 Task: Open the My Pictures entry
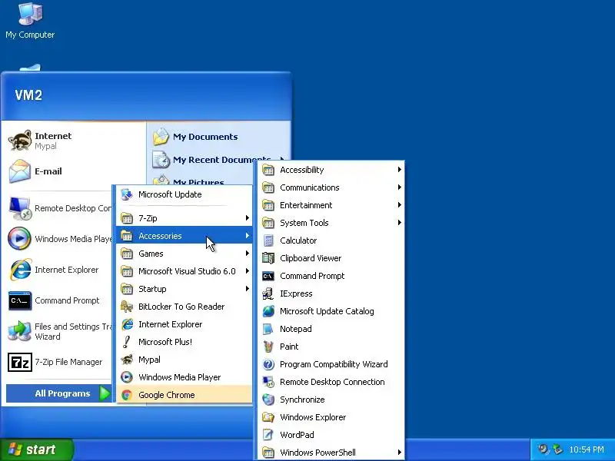pos(198,182)
